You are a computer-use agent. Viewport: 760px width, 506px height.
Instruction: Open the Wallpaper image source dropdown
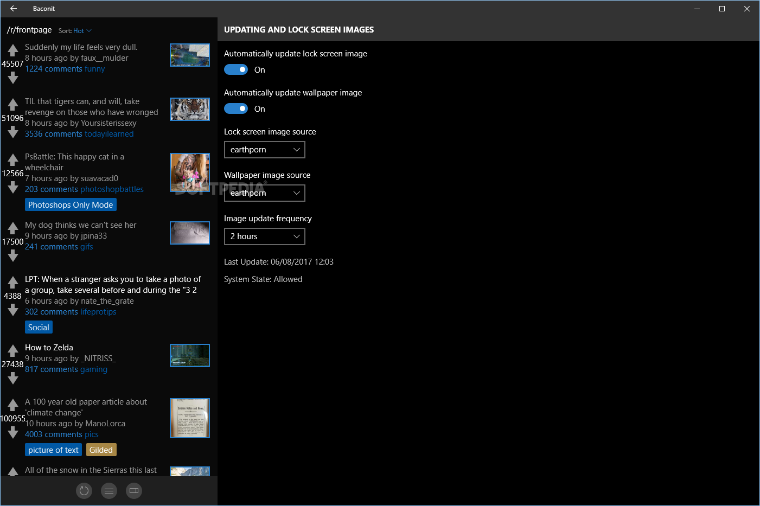click(265, 193)
